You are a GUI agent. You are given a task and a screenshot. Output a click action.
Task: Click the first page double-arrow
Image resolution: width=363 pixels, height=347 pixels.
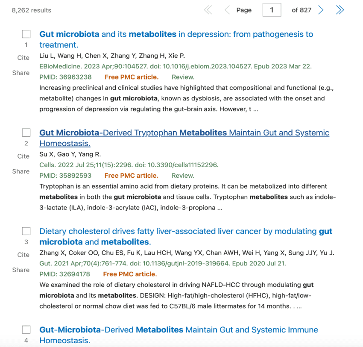click(x=208, y=10)
